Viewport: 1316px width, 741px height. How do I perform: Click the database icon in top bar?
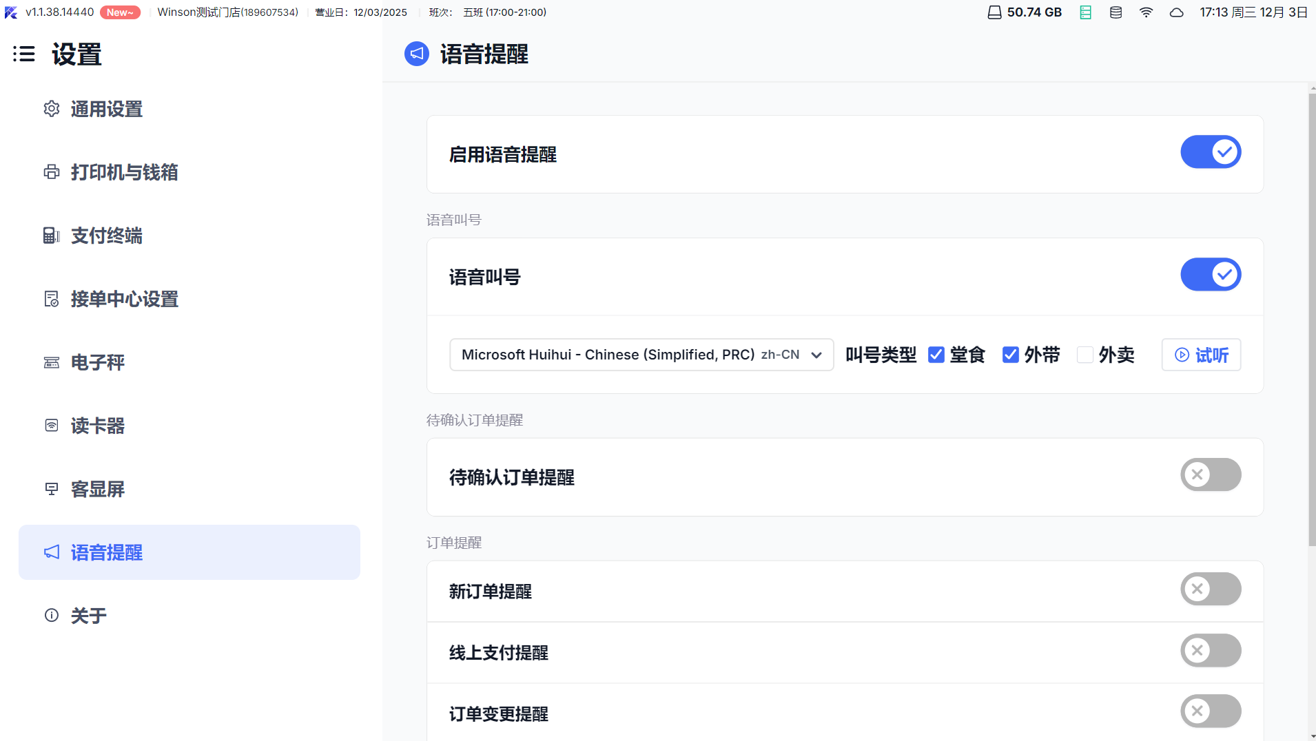[1115, 12]
